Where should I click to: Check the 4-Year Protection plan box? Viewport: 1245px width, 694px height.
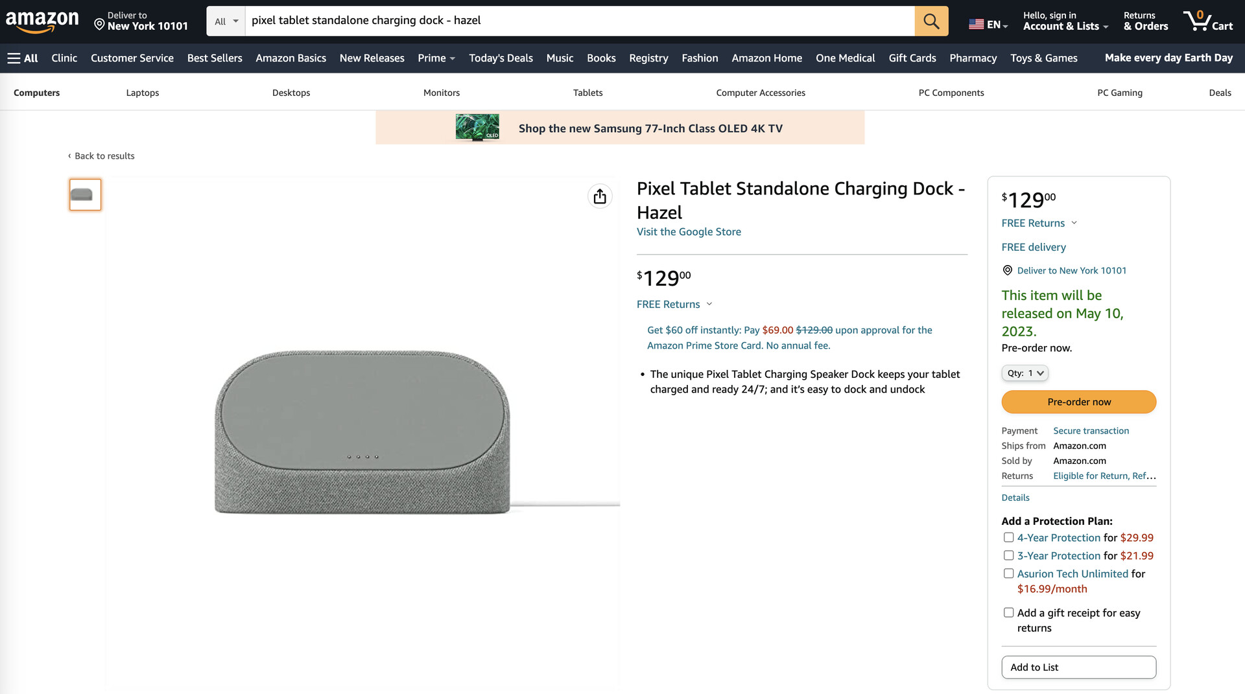[x=1009, y=537]
